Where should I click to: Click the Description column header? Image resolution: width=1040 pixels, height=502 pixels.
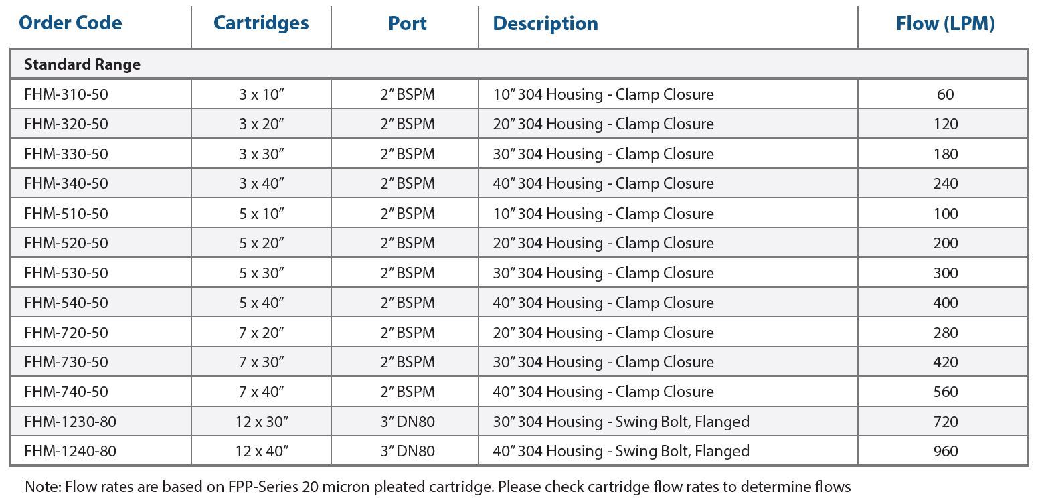[545, 23]
